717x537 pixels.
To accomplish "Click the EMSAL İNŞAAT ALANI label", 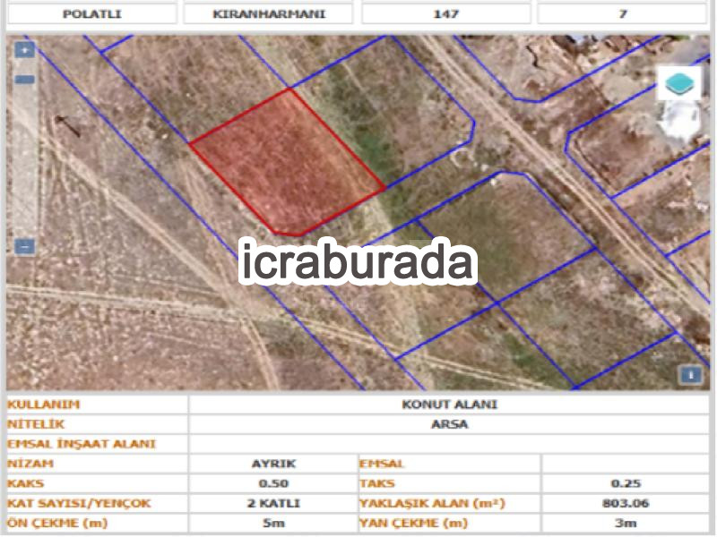I will click(82, 443).
